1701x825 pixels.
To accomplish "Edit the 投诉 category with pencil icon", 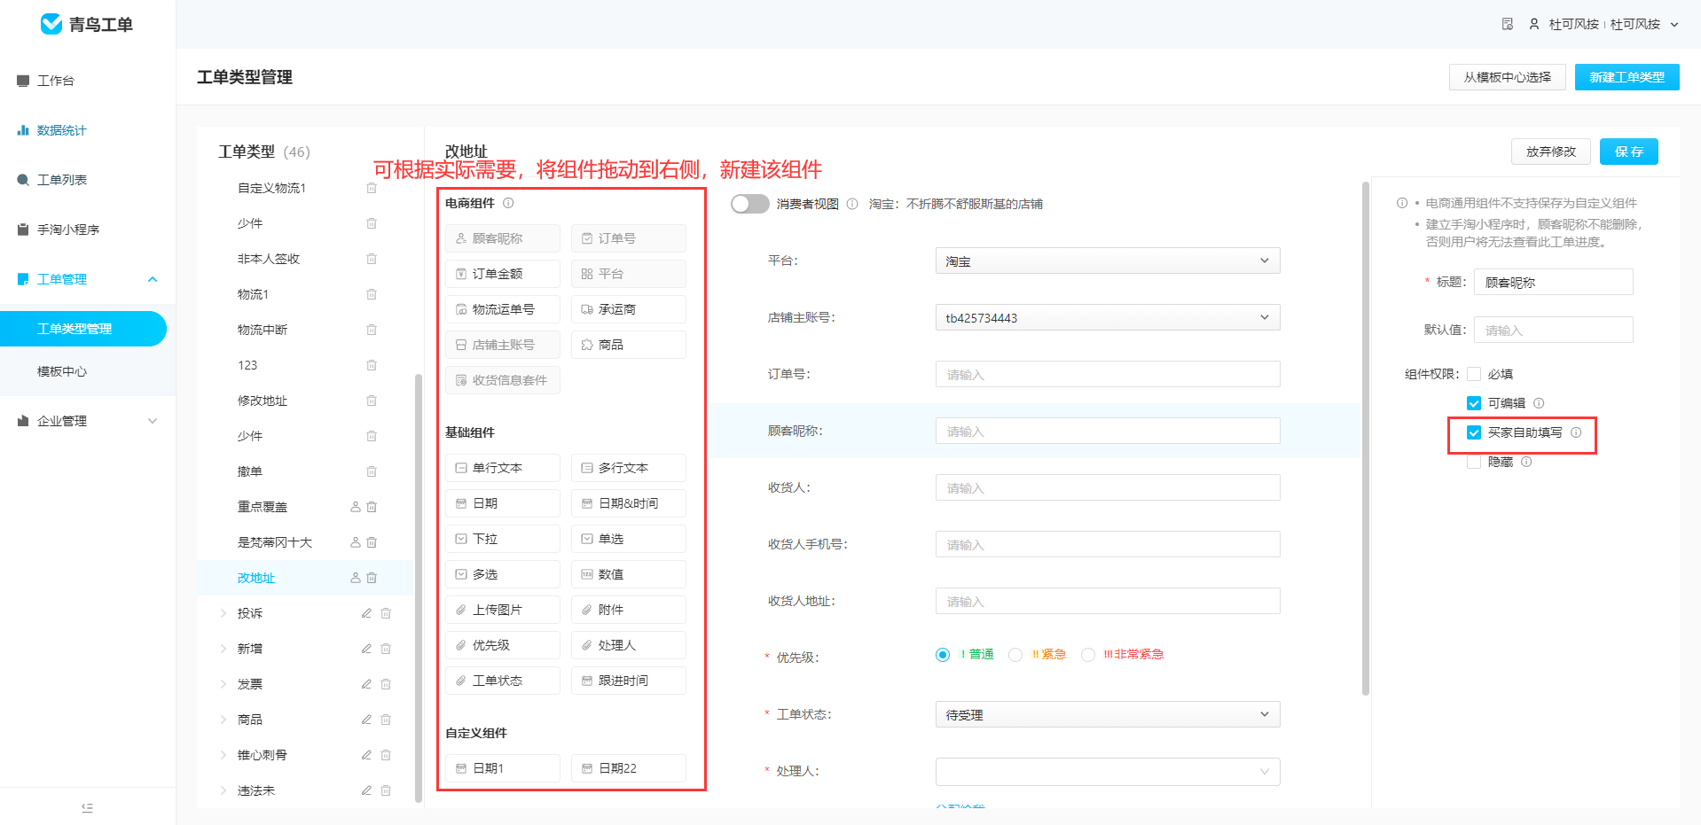I will [x=366, y=613].
